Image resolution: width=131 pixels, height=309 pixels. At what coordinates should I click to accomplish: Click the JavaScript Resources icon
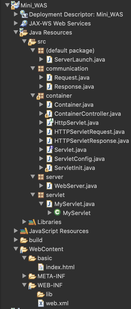click(24, 231)
